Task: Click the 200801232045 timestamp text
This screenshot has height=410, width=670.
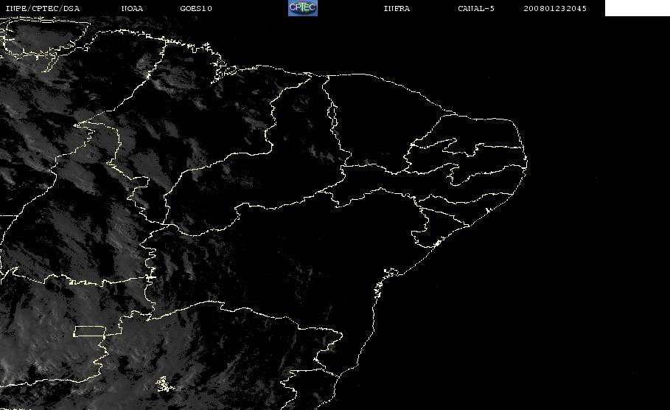Action: tap(555, 8)
